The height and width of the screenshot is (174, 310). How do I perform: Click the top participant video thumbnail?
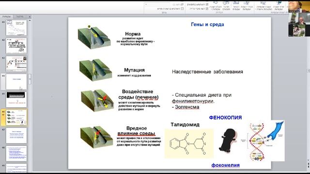(x=299, y=6)
